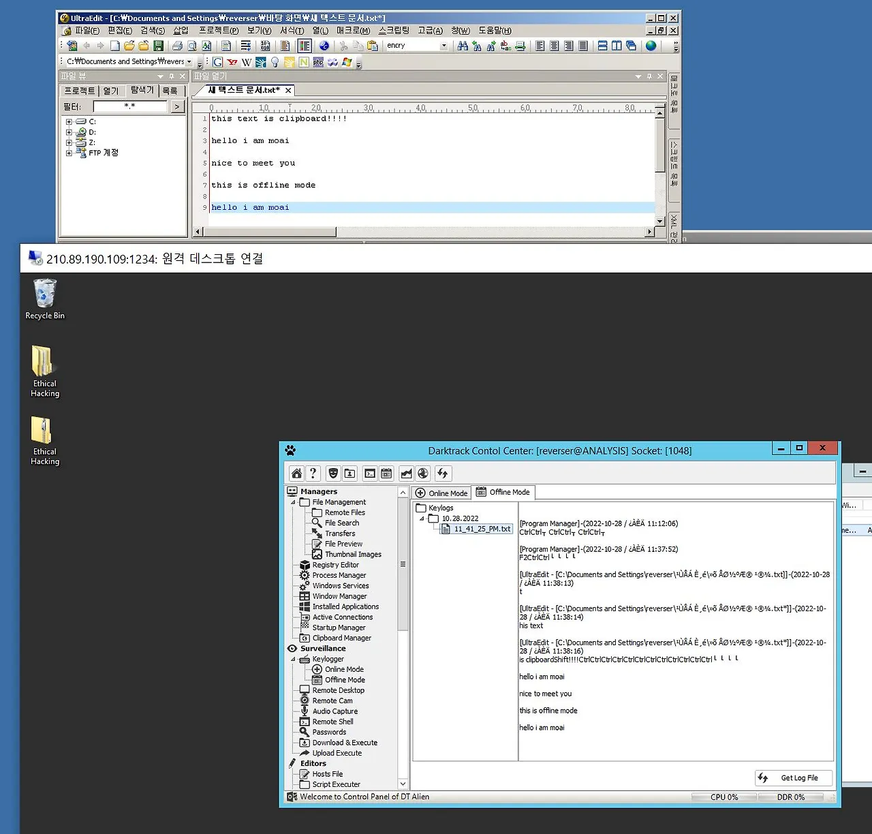
Task: Open the path dropdown showing C:\Documents and Settings
Action: (189, 62)
